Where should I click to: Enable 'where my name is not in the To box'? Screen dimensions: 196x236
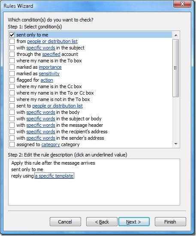(12, 99)
